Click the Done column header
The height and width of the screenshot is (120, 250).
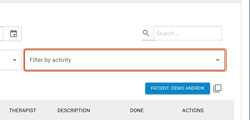[x=137, y=110]
